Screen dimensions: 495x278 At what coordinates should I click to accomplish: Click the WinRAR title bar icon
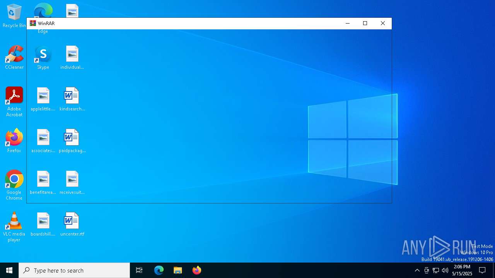pyautogui.click(x=33, y=23)
